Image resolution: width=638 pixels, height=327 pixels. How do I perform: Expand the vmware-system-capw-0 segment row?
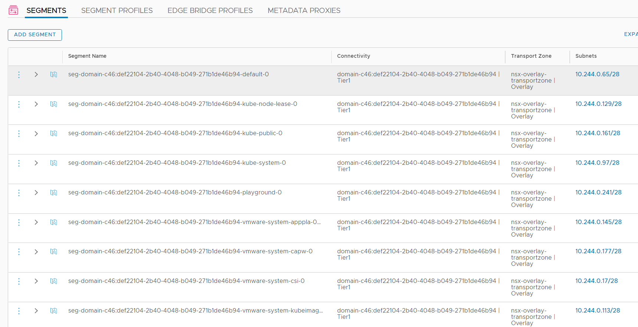point(36,252)
